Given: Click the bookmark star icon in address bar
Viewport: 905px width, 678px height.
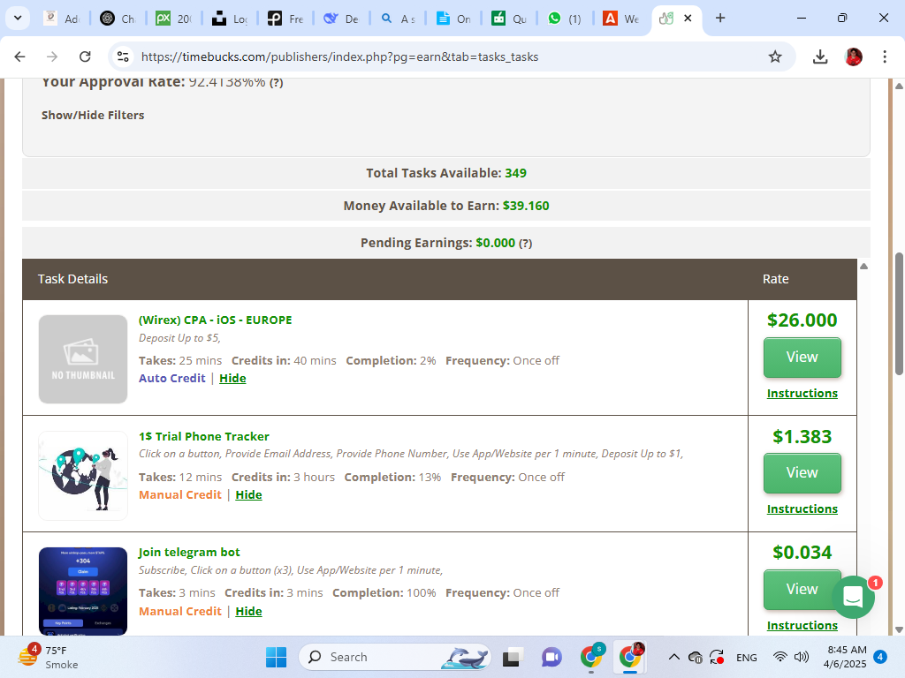Looking at the screenshot, I should click(775, 56).
